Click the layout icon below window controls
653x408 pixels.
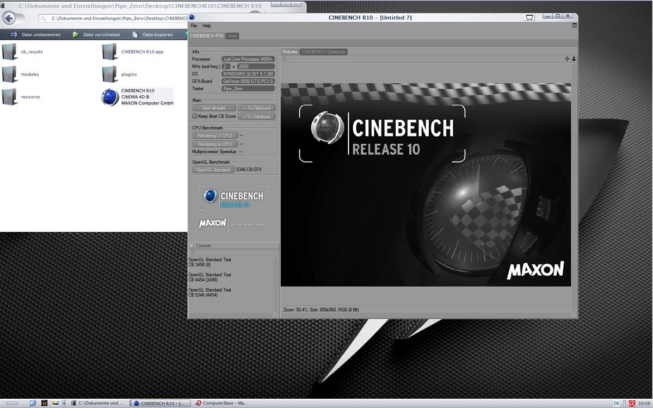click(x=574, y=26)
